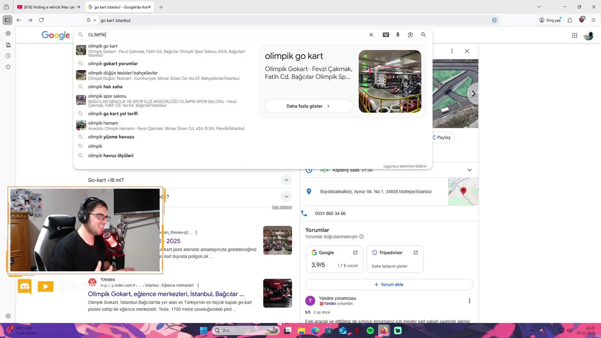Expand the opening hours chevron
601x338 pixels.
(469, 170)
